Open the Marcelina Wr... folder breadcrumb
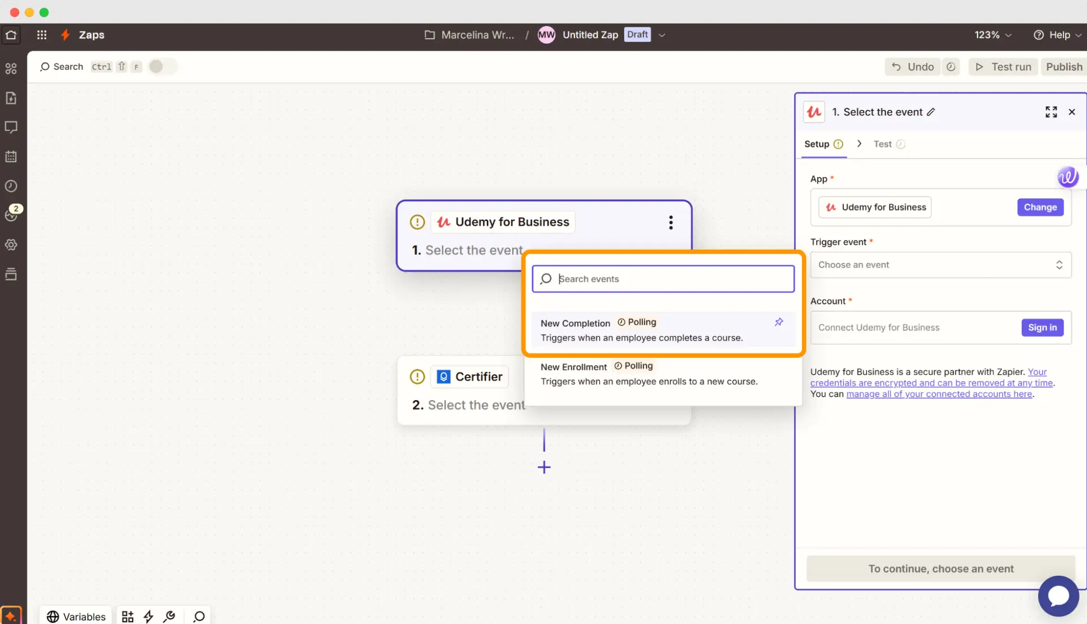 469,35
